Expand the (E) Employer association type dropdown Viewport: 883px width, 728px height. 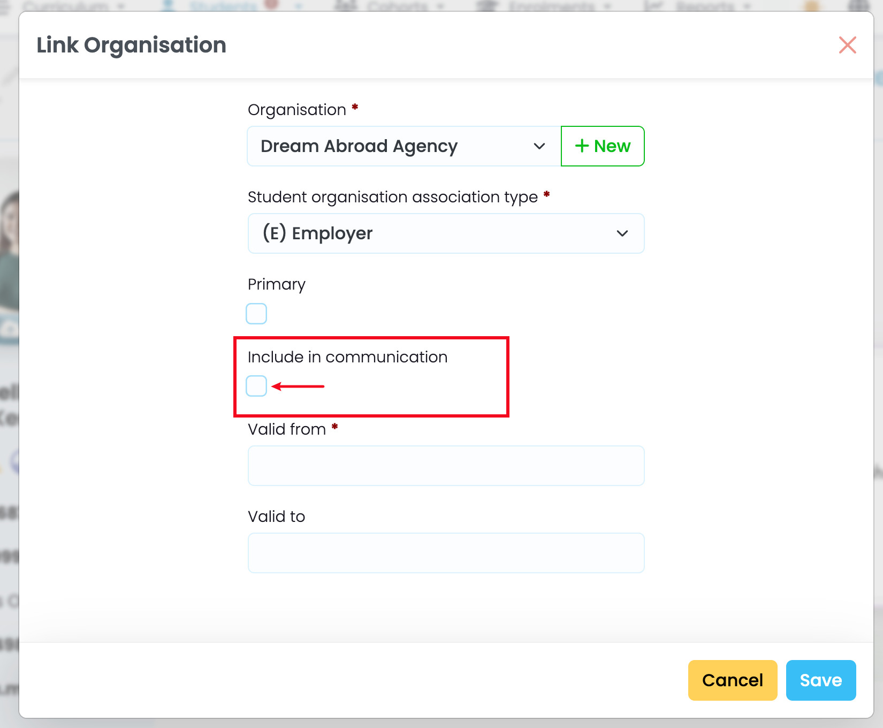(445, 233)
